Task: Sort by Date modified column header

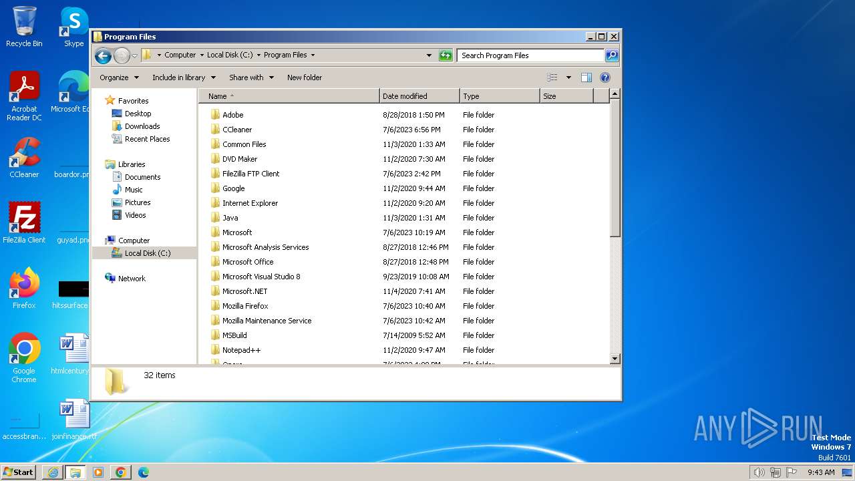Action: [x=419, y=96]
